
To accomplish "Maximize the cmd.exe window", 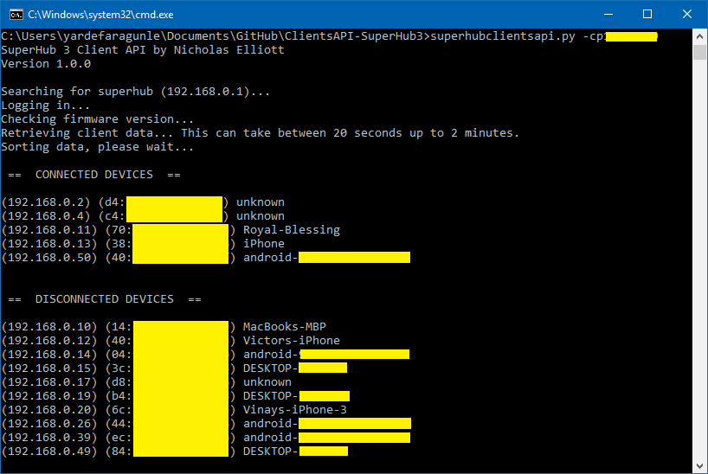I will [x=647, y=15].
